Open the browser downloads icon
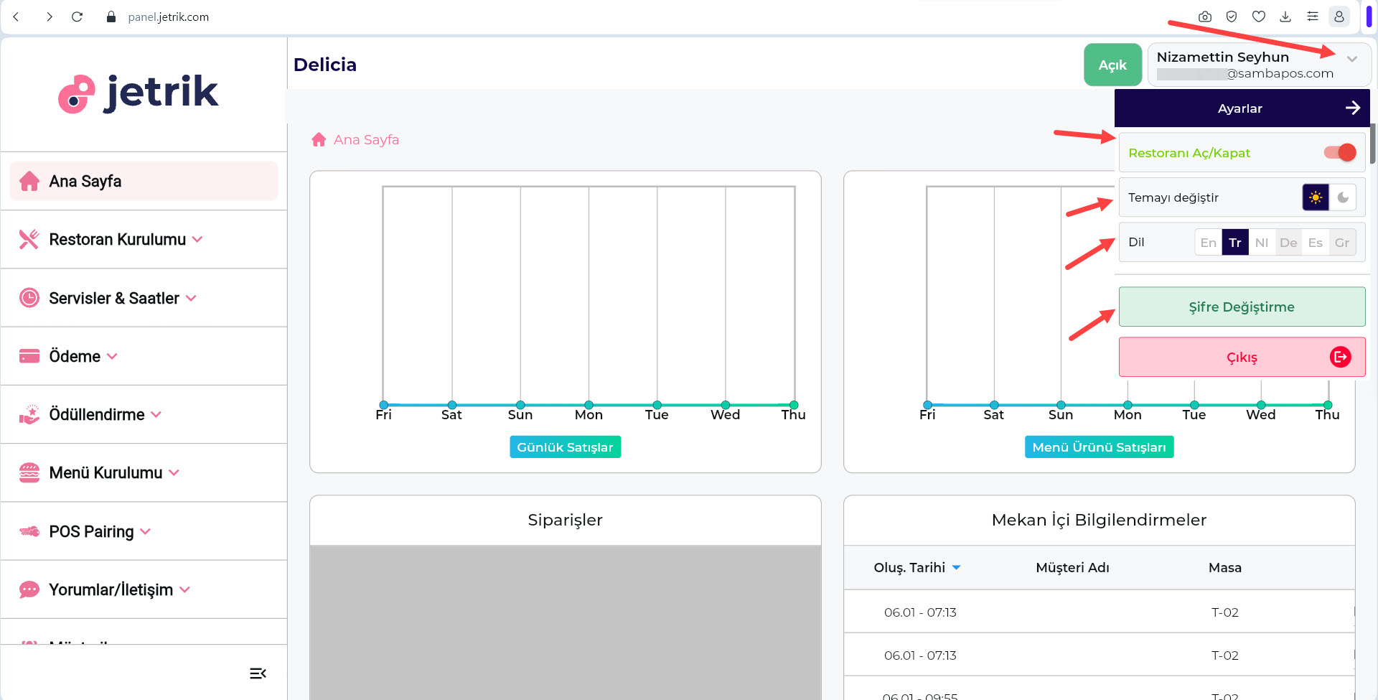The width and height of the screenshot is (1378, 700). [x=1285, y=17]
